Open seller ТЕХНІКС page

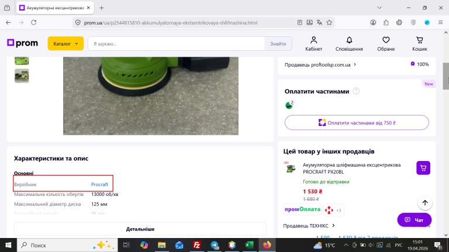309,226
